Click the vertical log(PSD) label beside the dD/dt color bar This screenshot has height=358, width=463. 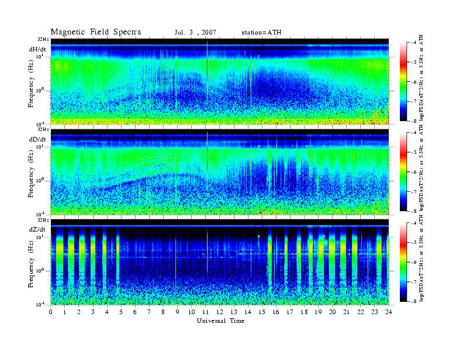tap(422, 168)
